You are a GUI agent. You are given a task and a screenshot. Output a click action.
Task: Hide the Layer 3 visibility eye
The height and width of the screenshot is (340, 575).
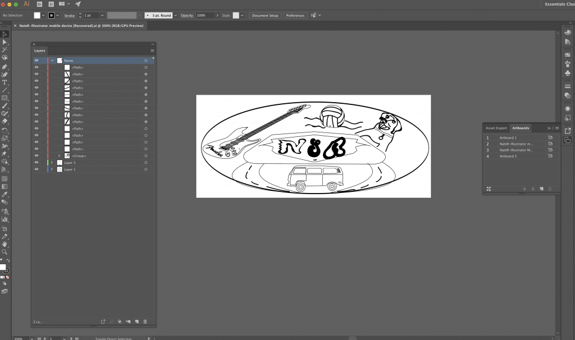[36, 162]
